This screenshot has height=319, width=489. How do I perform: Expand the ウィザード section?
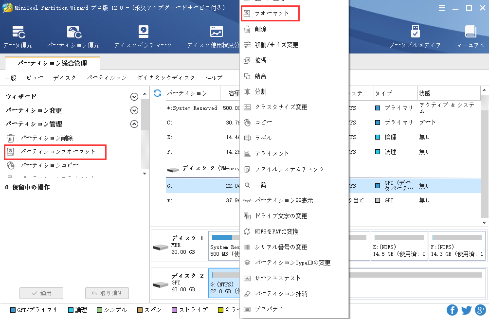click(x=134, y=96)
